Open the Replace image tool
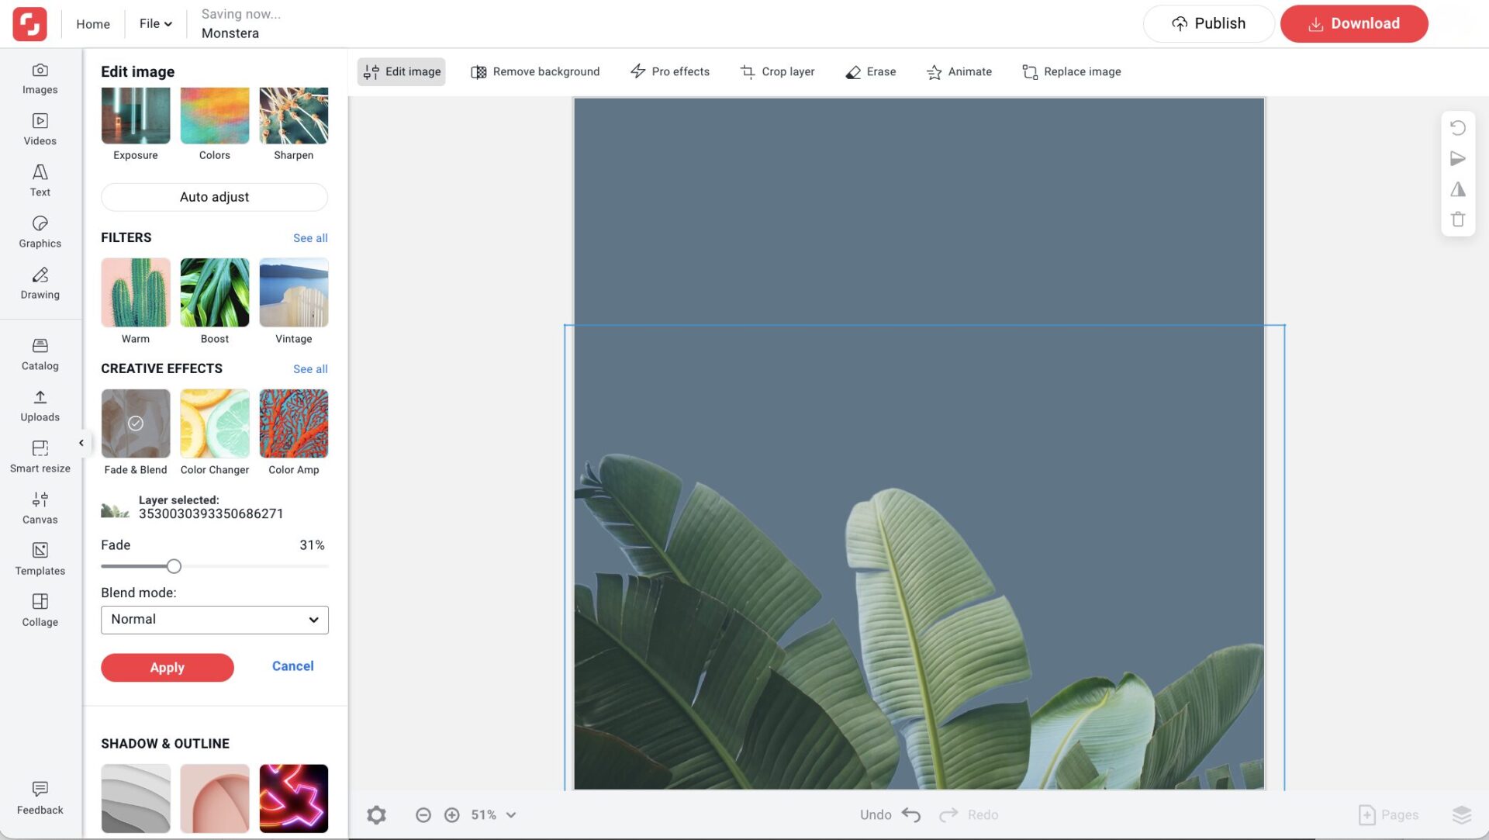 point(1071,71)
